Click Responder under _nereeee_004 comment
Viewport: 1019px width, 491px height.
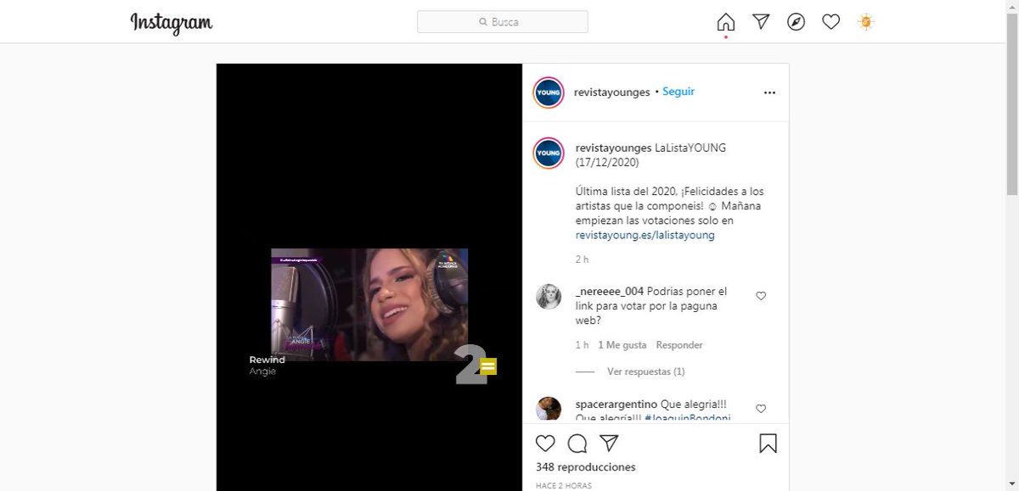(x=679, y=345)
